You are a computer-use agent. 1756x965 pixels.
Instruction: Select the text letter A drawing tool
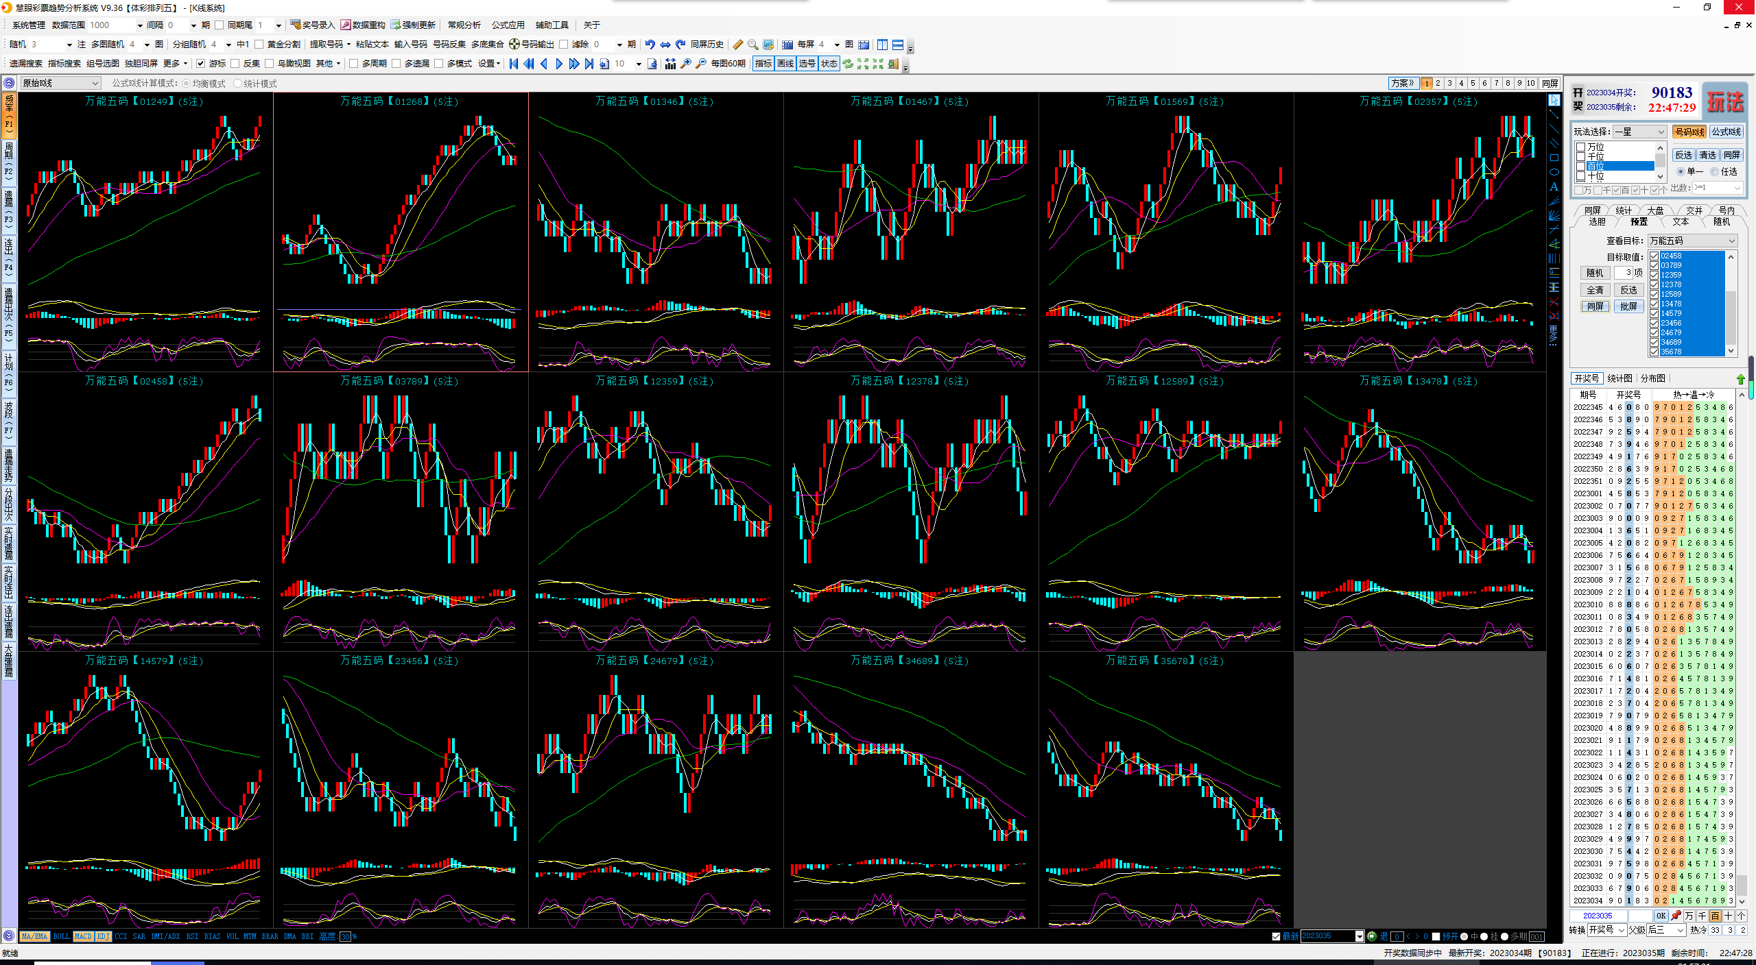click(1554, 186)
